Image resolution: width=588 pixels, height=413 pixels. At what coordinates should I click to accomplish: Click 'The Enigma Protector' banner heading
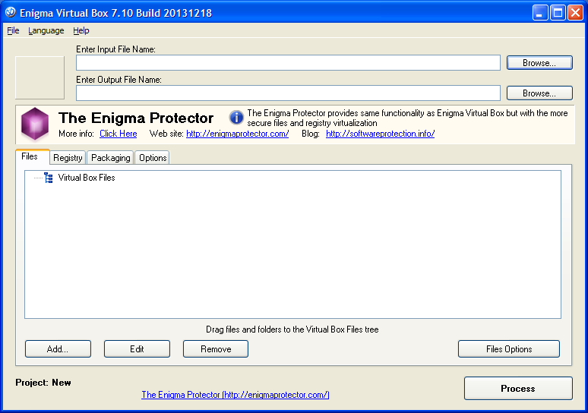136,118
